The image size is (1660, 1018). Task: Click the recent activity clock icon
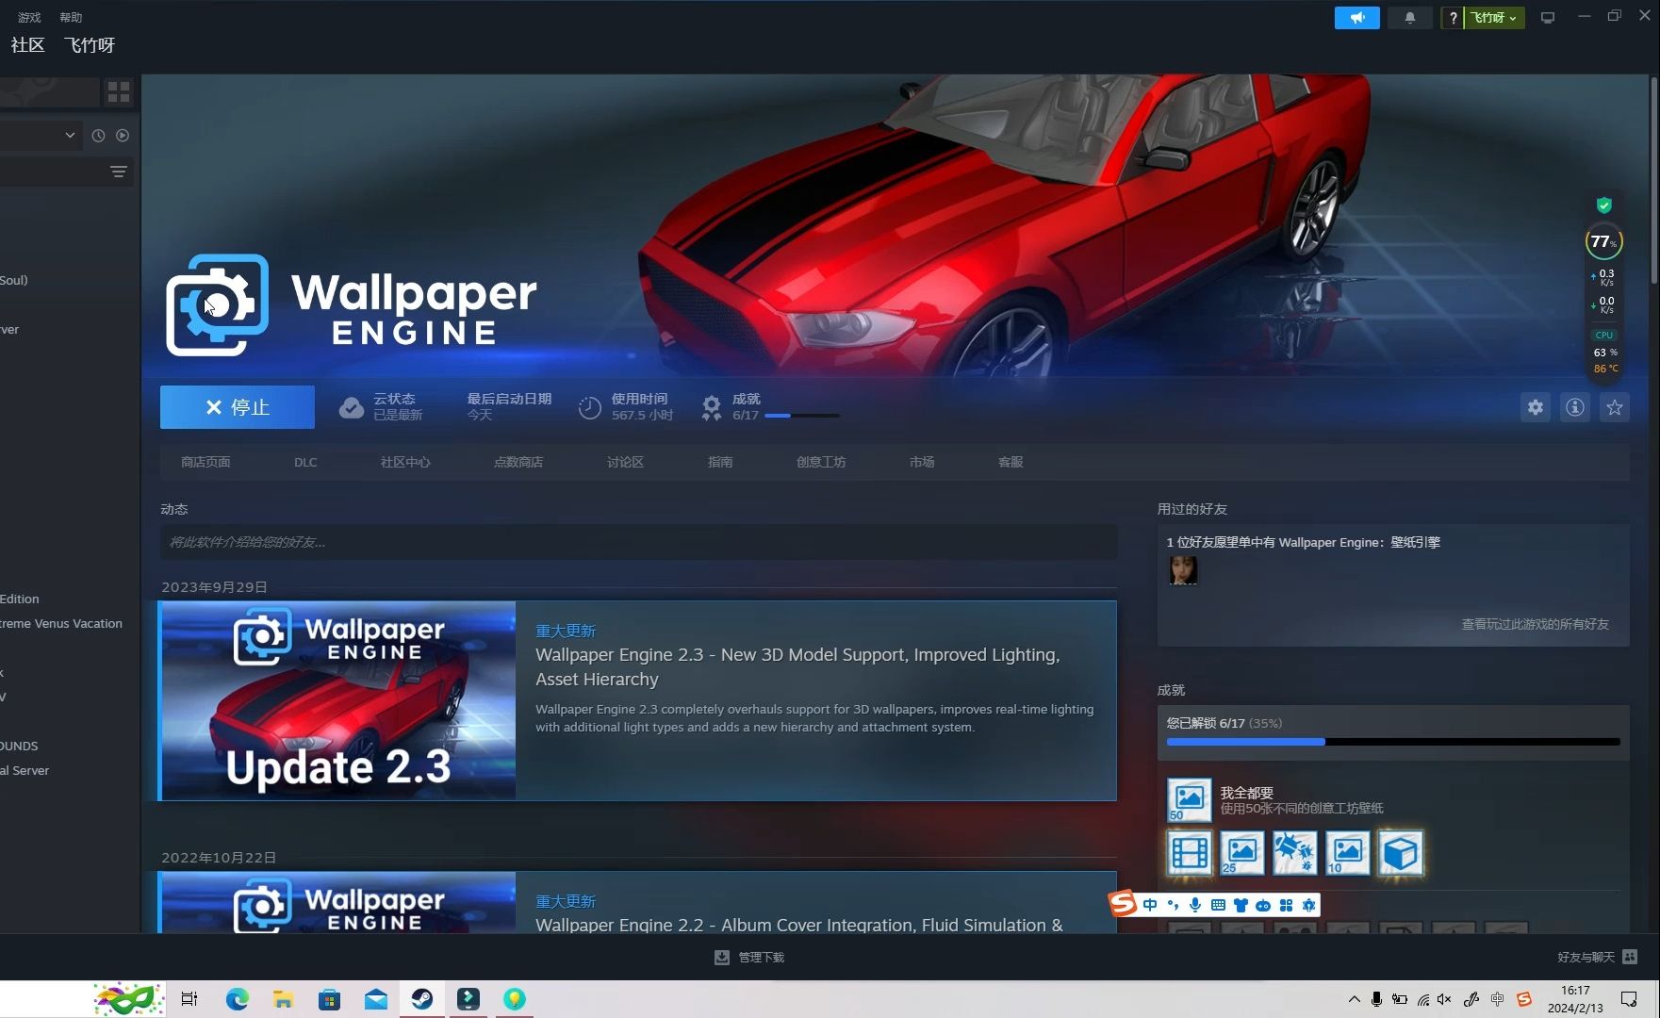pyautogui.click(x=98, y=136)
